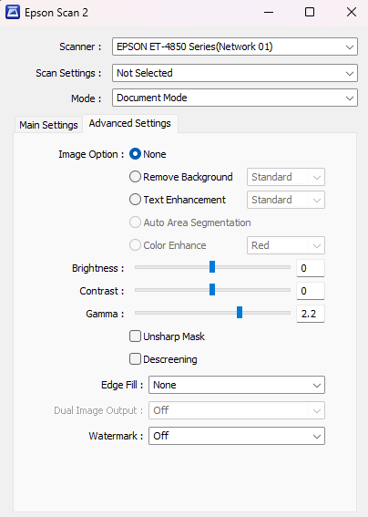Select the Auto Area Segmentation radio button
The height and width of the screenshot is (517, 368).
point(135,222)
